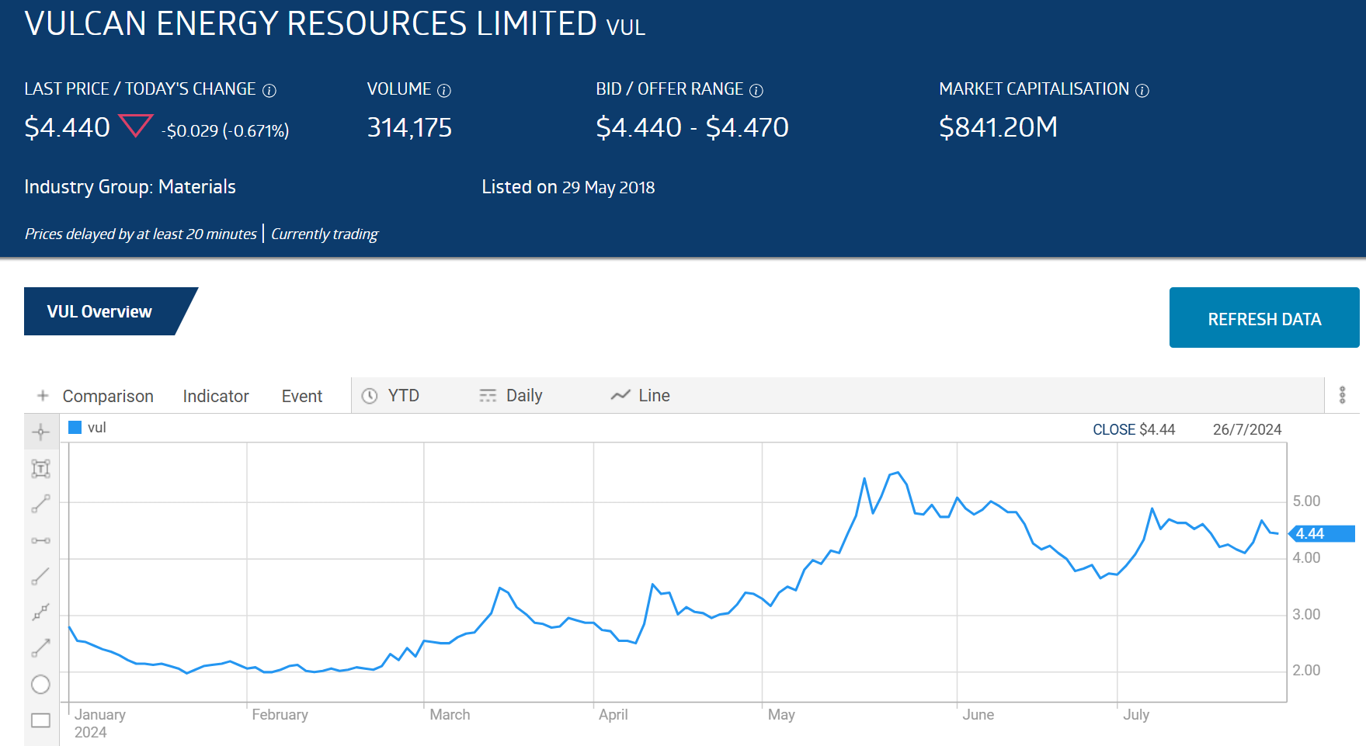
Task: Open the Comparison menu
Action: click(108, 397)
